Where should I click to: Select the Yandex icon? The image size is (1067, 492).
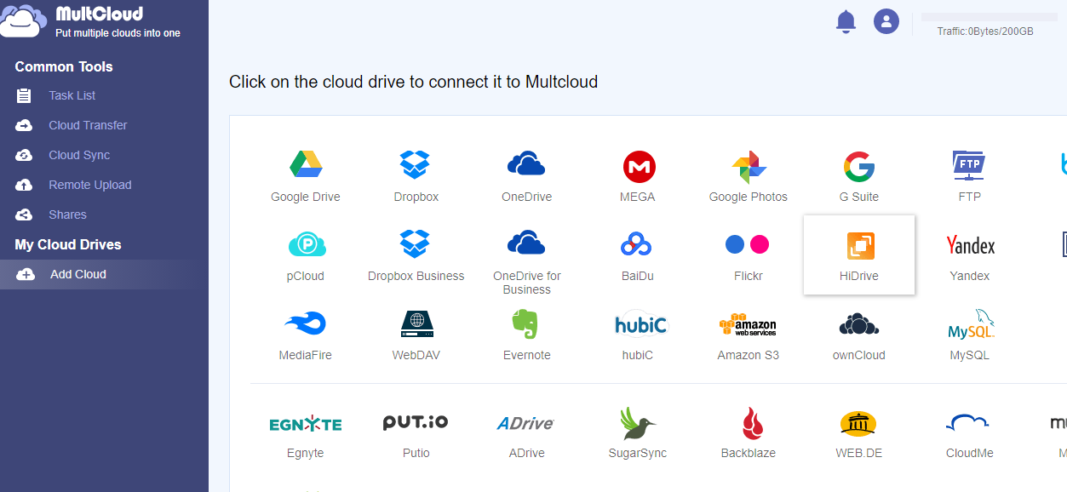pyautogui.click(x=970, y=245)
